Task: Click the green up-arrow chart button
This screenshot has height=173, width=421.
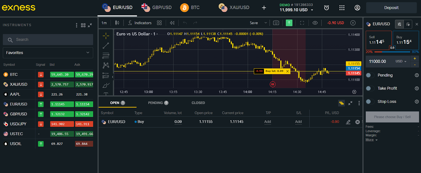Action: [x=289, y=23]
